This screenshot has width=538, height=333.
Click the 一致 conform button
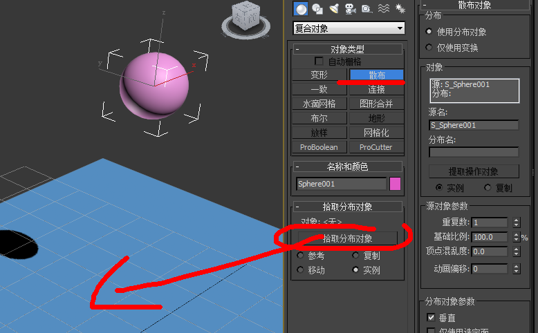click(319, 90)
